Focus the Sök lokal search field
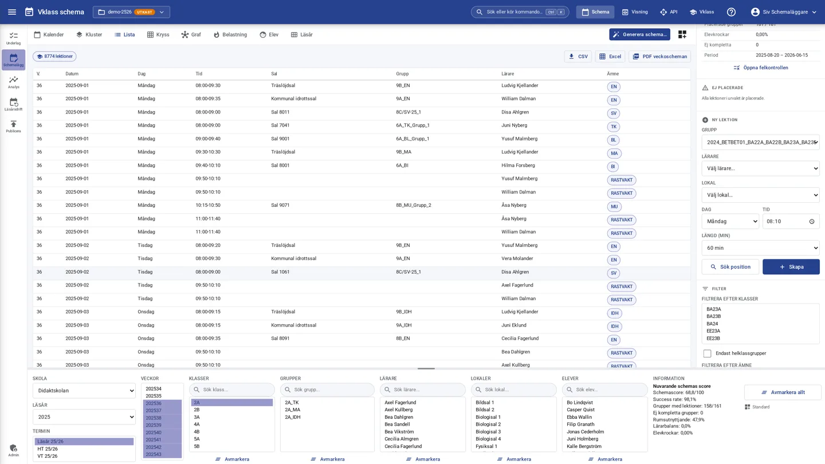The image size is (825, 464). pyautogui.click(x=514, y=390)
